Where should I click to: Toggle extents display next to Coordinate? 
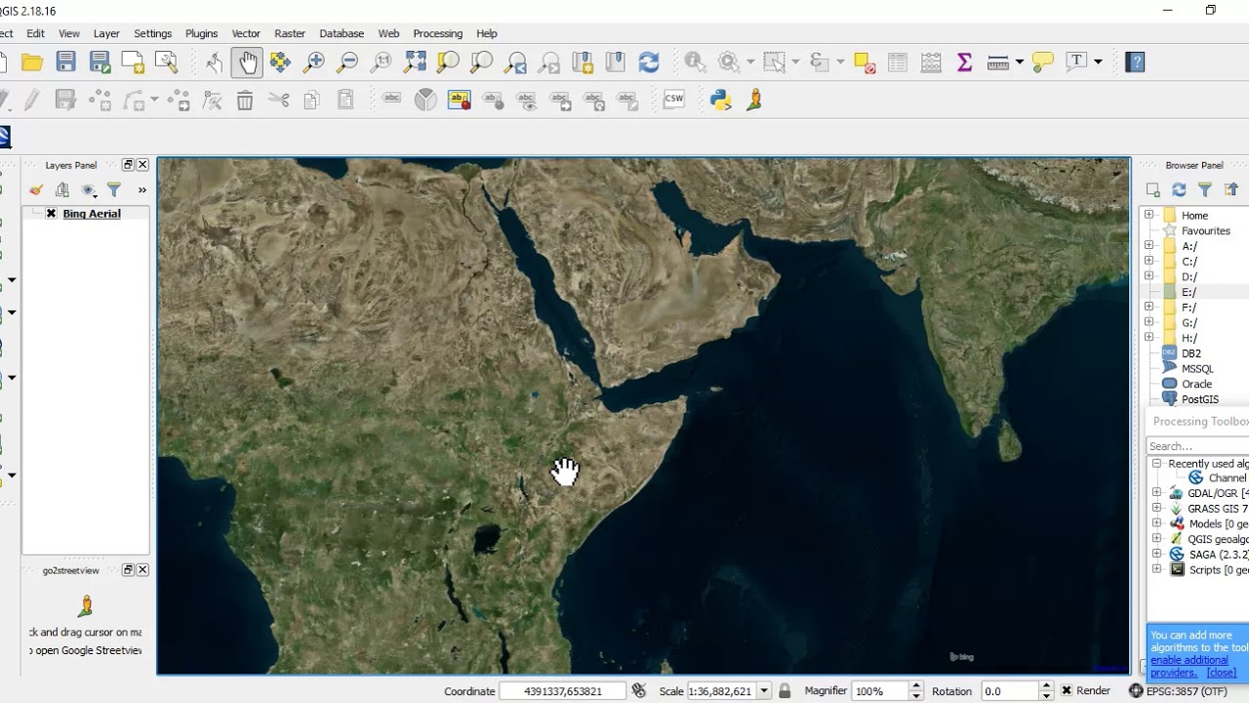point(639,691)
